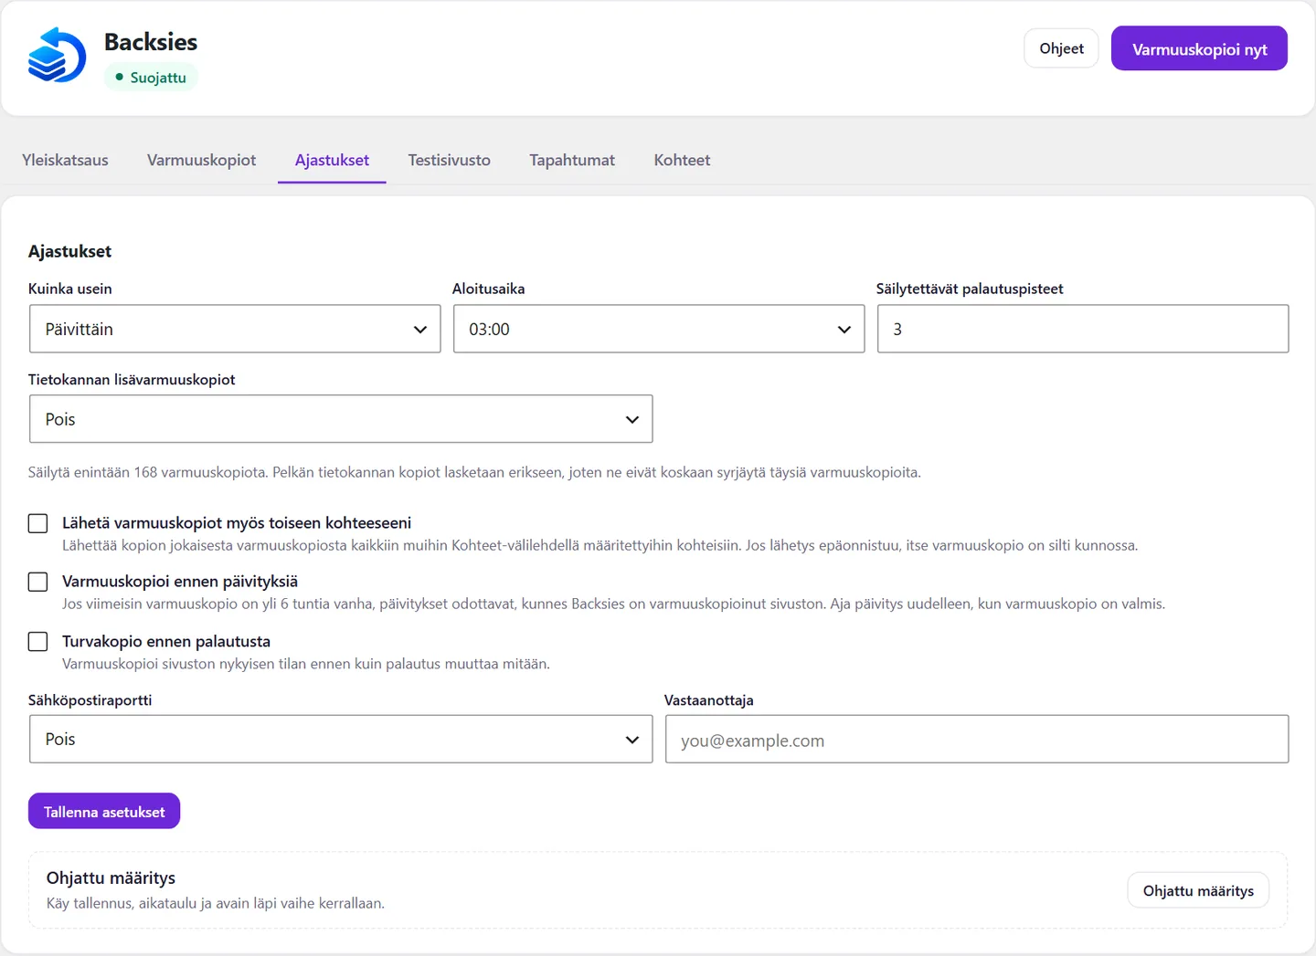The image size is (1316, 956).
Task: Open the 'Kuinka usein' frequency dropdown
Action: [235, 329]
